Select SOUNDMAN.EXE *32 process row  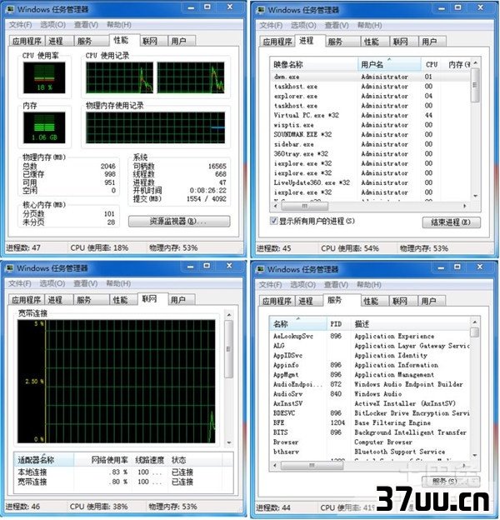tap(371, 135)
